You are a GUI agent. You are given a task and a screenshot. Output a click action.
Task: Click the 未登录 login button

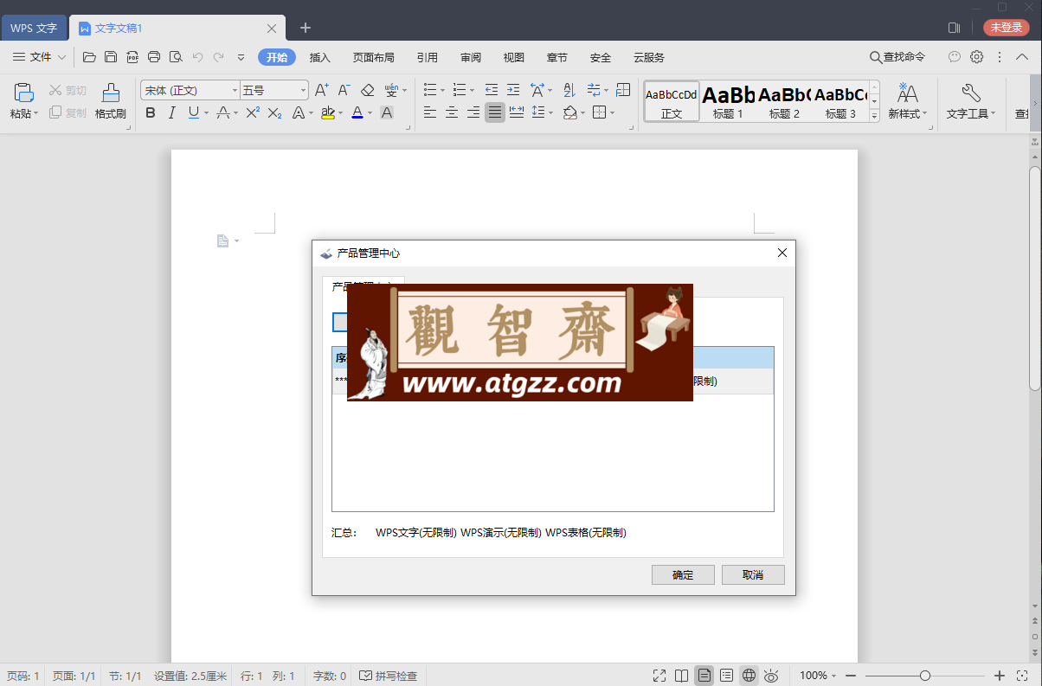tap(1007, 28)
